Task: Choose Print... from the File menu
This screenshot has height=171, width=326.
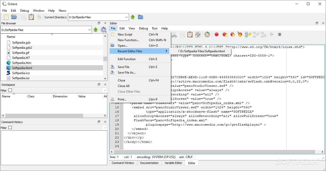Action: pos(140,99)
